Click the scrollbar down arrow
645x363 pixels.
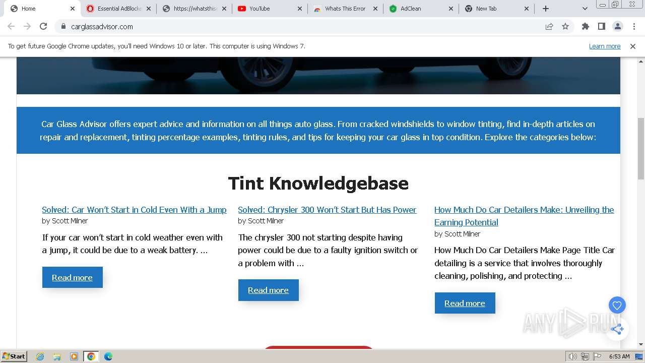pos(641,345)
